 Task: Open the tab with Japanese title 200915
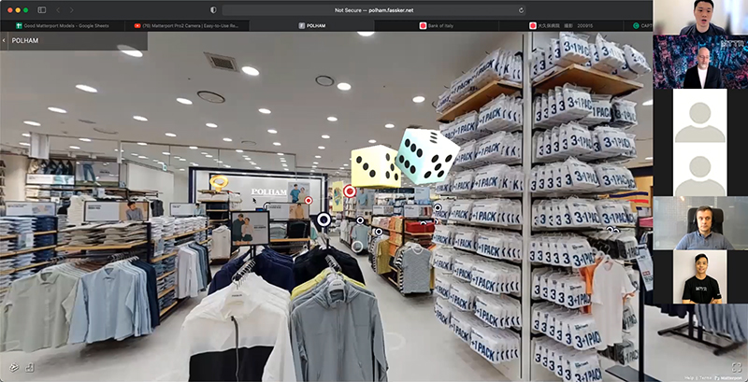pyautogui.click(x=560, y=26)
